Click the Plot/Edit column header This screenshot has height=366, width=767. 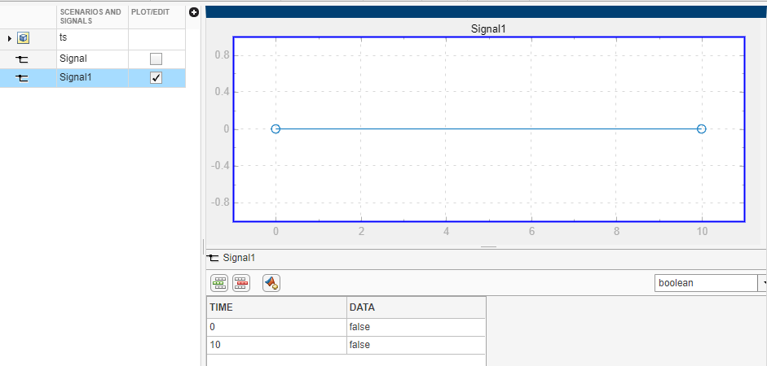157,16
